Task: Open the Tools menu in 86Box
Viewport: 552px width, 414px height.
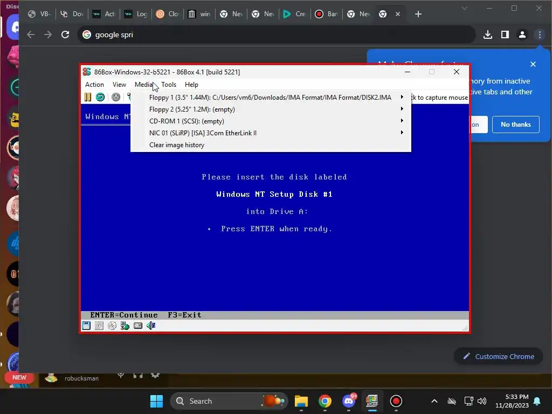Action: pos(169,85)
